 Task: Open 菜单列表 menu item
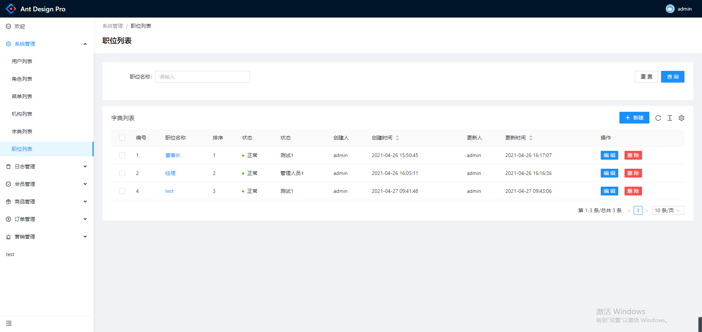(47, 96)
